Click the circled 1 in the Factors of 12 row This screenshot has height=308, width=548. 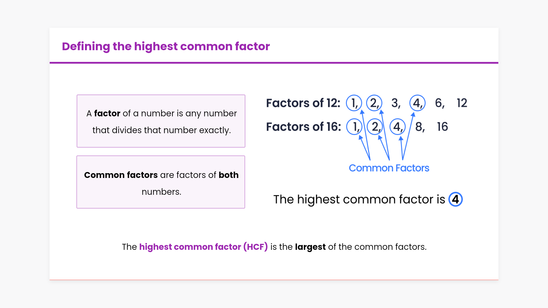click(354, 103)
